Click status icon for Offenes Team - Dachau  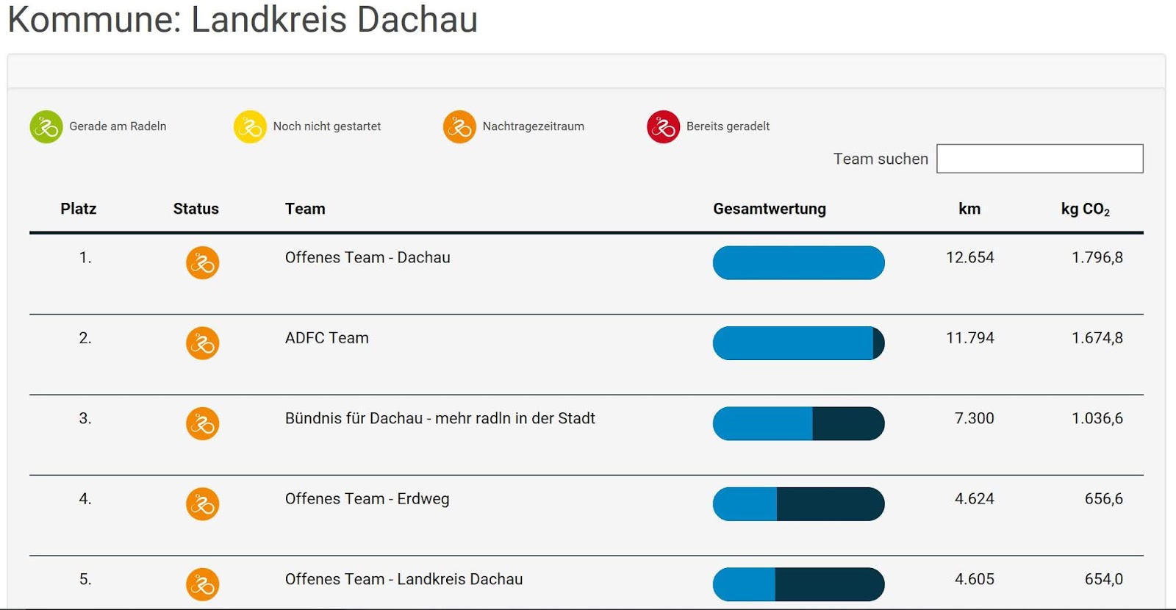pyautogui.click(x=202, y=263)
